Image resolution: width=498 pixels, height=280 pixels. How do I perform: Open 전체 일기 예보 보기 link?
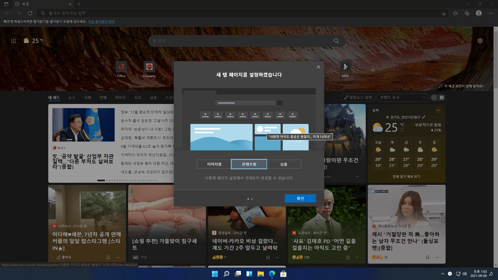[406, 177]
